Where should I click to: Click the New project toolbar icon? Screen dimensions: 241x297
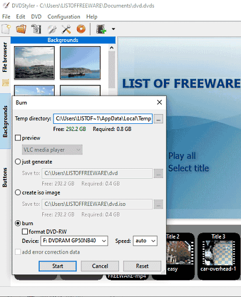click(6, 29)
